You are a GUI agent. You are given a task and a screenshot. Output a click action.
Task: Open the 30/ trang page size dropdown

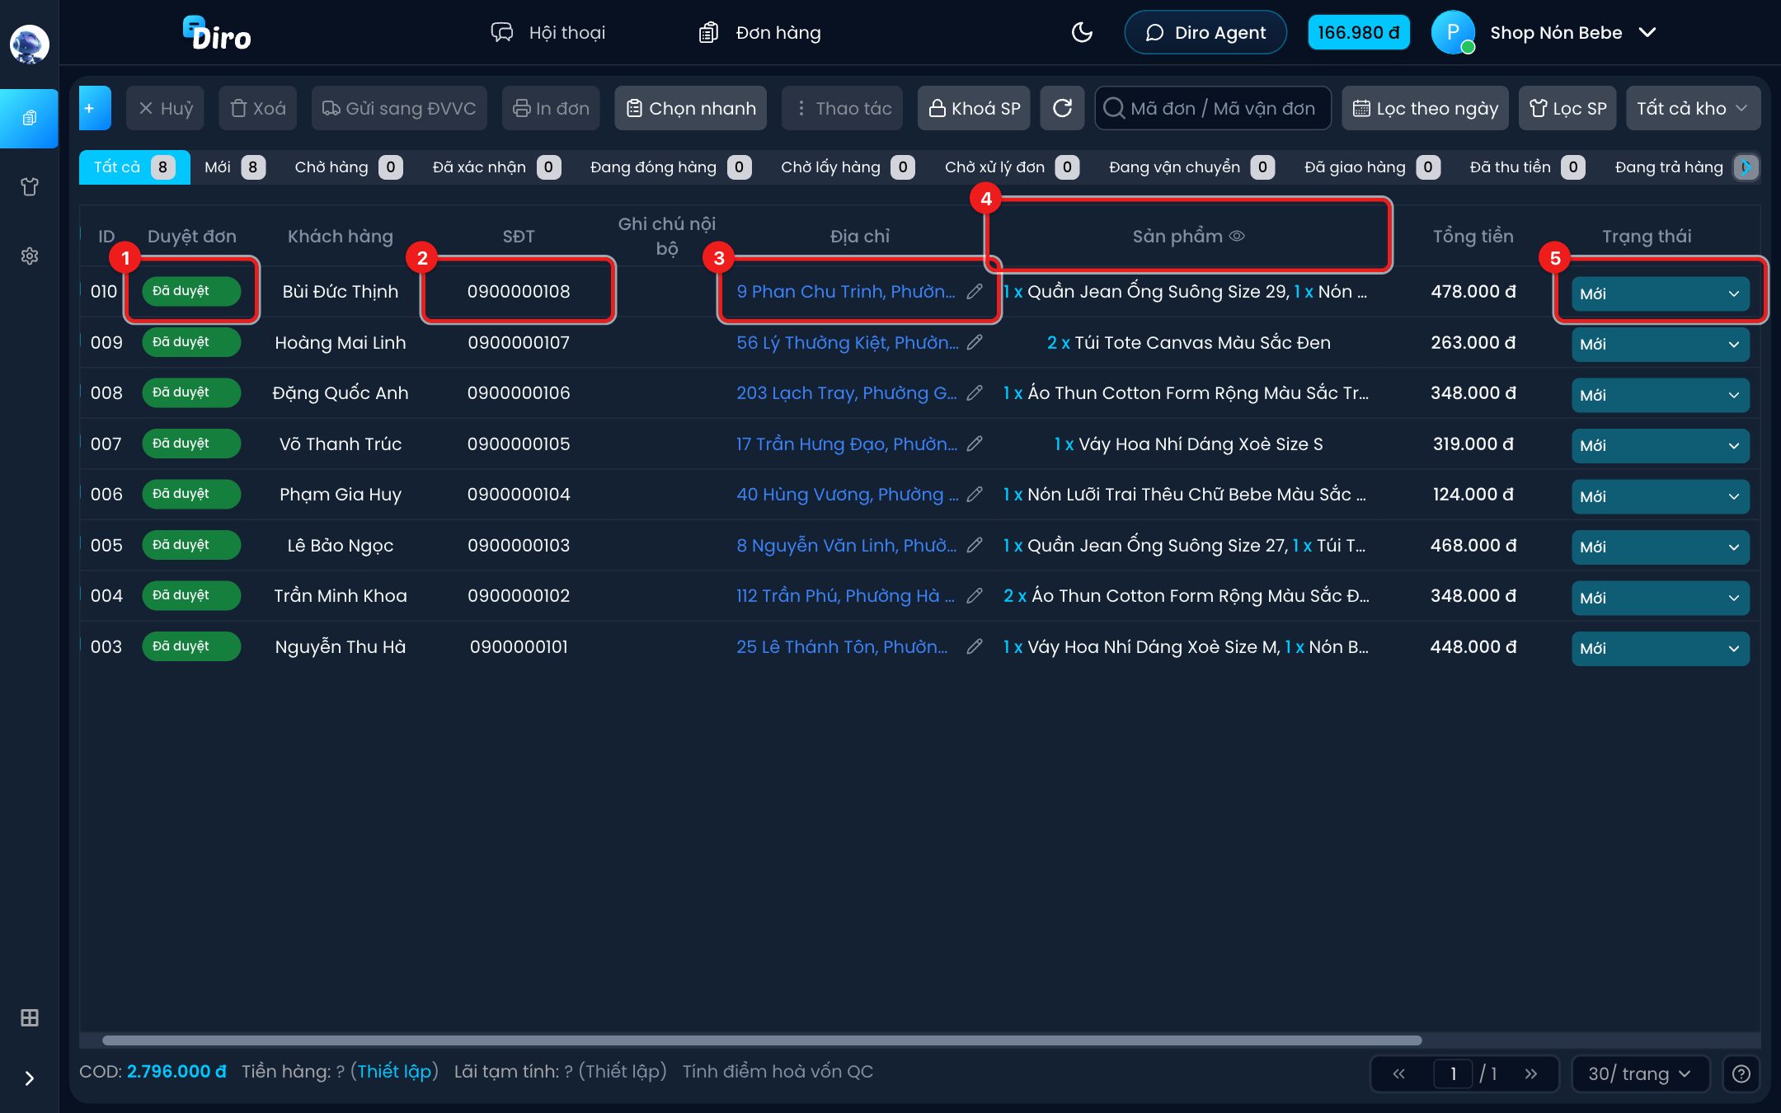[1640, 1073]
